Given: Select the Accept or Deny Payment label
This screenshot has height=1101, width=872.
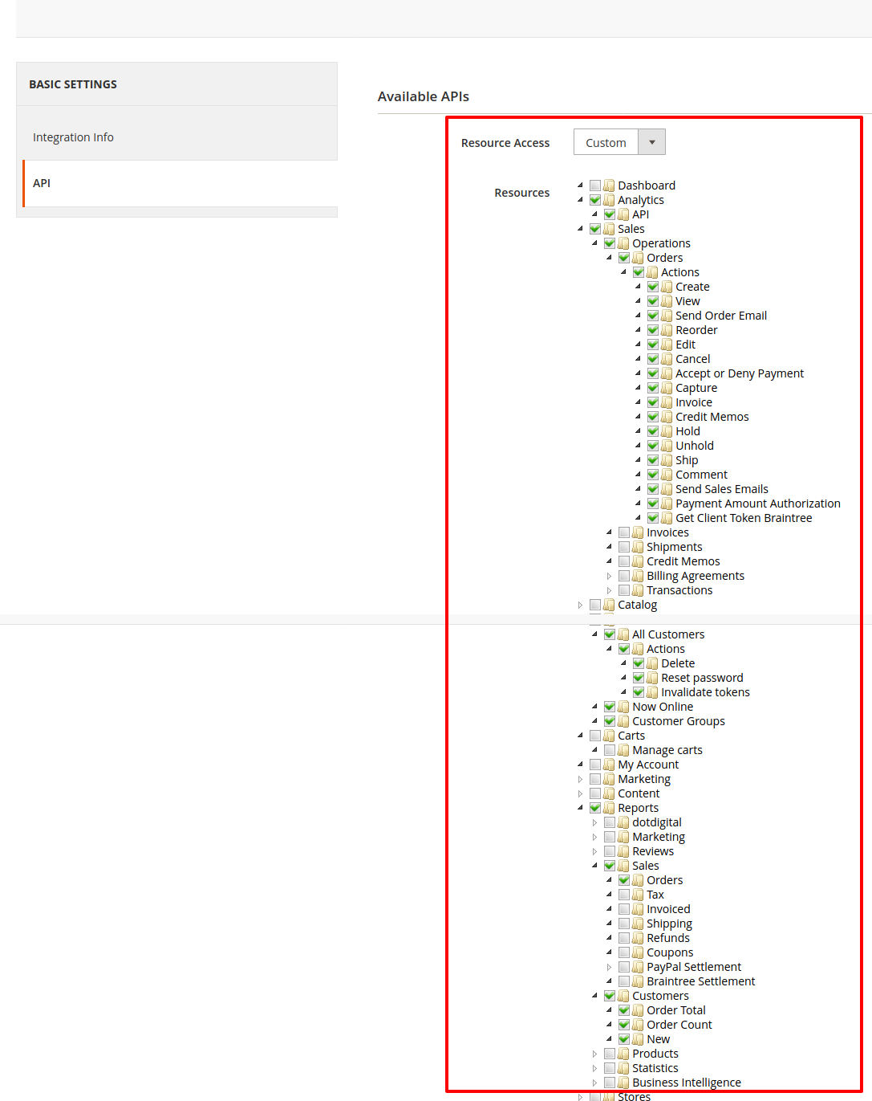Looking at the screenshot, I should pyautogui.click(x=740, y=373).
